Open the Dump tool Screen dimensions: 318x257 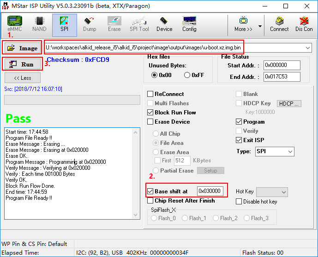(90, 24)
